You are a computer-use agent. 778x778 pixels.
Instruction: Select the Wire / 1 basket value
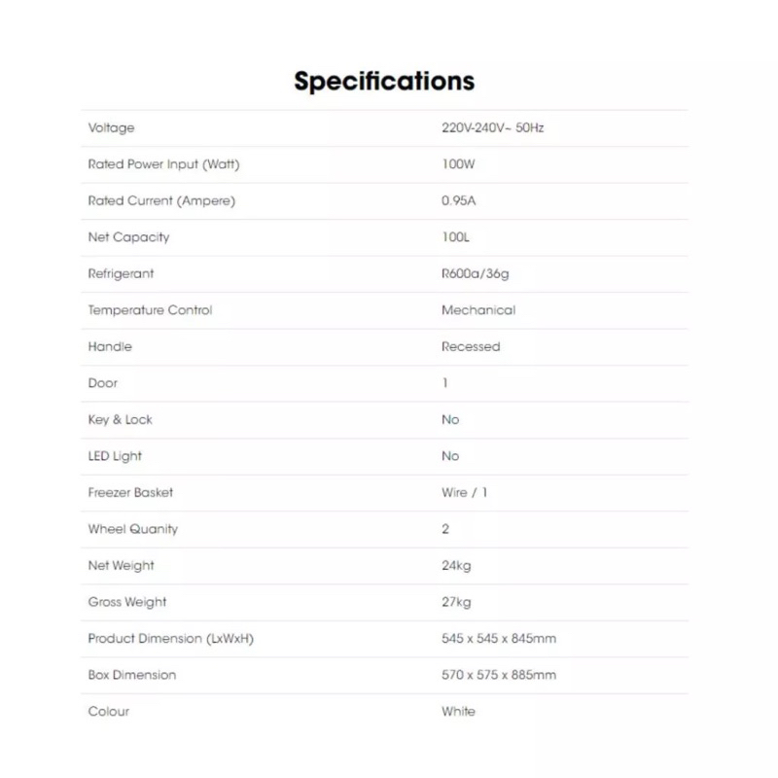(464, 492)
